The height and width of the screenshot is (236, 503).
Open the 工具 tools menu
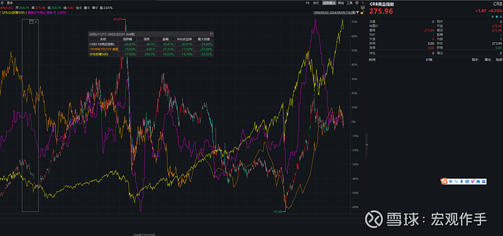click(350, 3)
